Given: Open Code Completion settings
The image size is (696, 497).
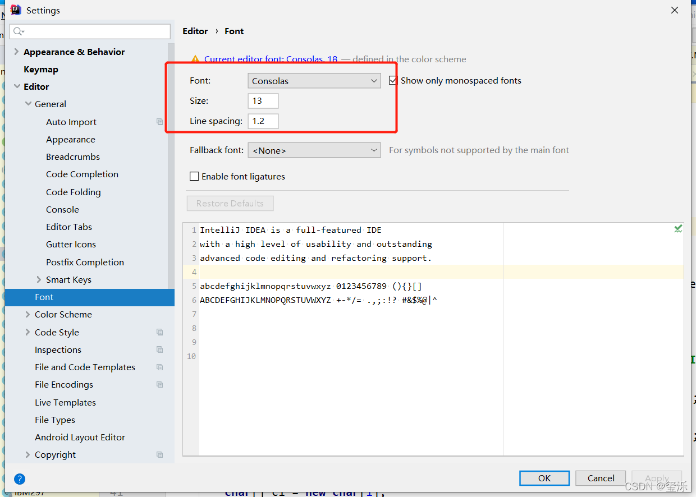Looking at the screenshot, I should coord(82,174).
